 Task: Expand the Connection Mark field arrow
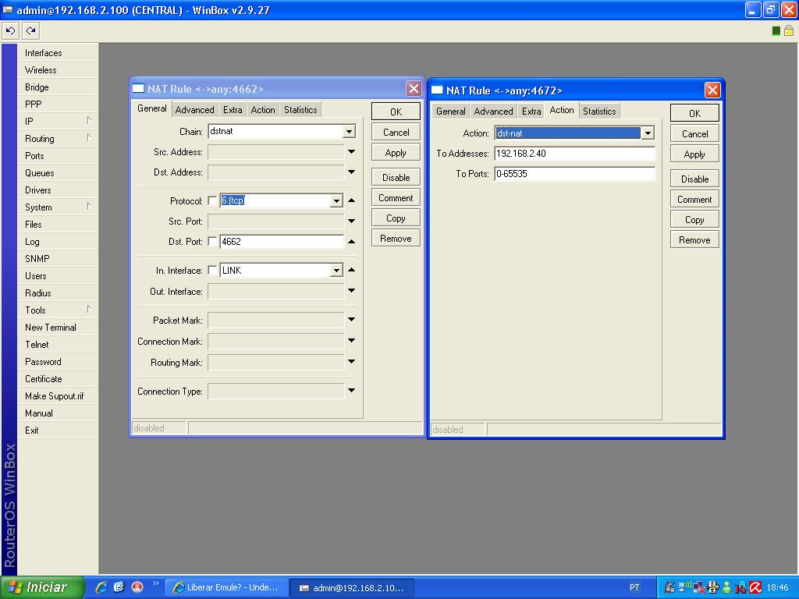352,341
